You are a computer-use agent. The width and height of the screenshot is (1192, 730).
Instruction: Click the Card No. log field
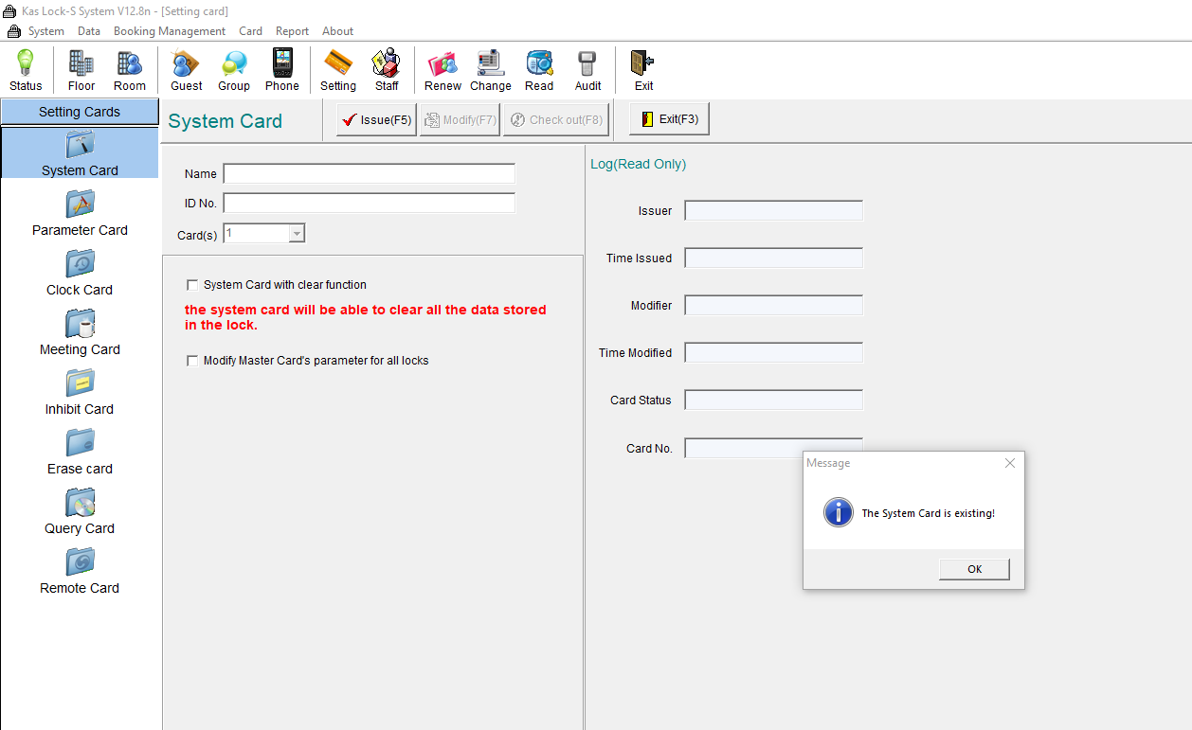[x=774, y=447]
